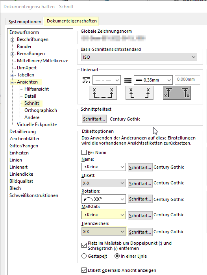Select Hilfsansicht under Ansichten
The width and height of the screenshot is (207, 275).
point(37,89)
